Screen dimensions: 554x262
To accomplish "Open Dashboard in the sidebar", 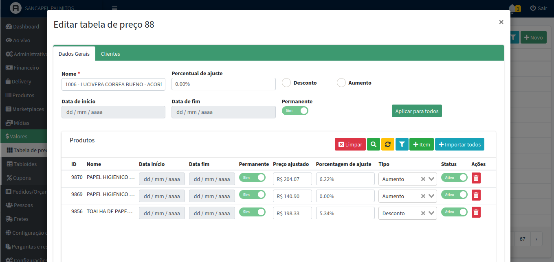I will 26,26.
